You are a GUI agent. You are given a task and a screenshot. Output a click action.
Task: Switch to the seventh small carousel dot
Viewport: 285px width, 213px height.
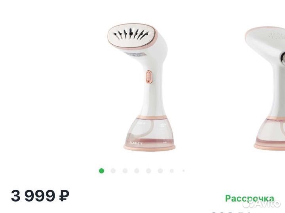tap(172, 171)
